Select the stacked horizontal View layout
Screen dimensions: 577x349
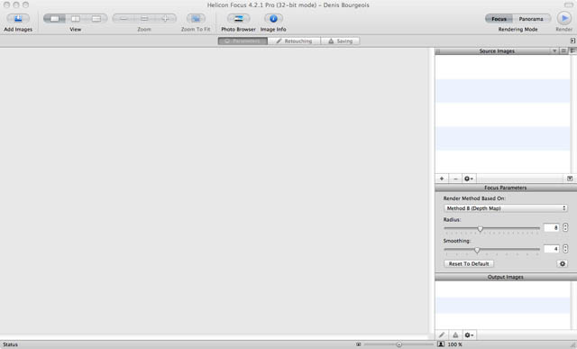point(96,18)
